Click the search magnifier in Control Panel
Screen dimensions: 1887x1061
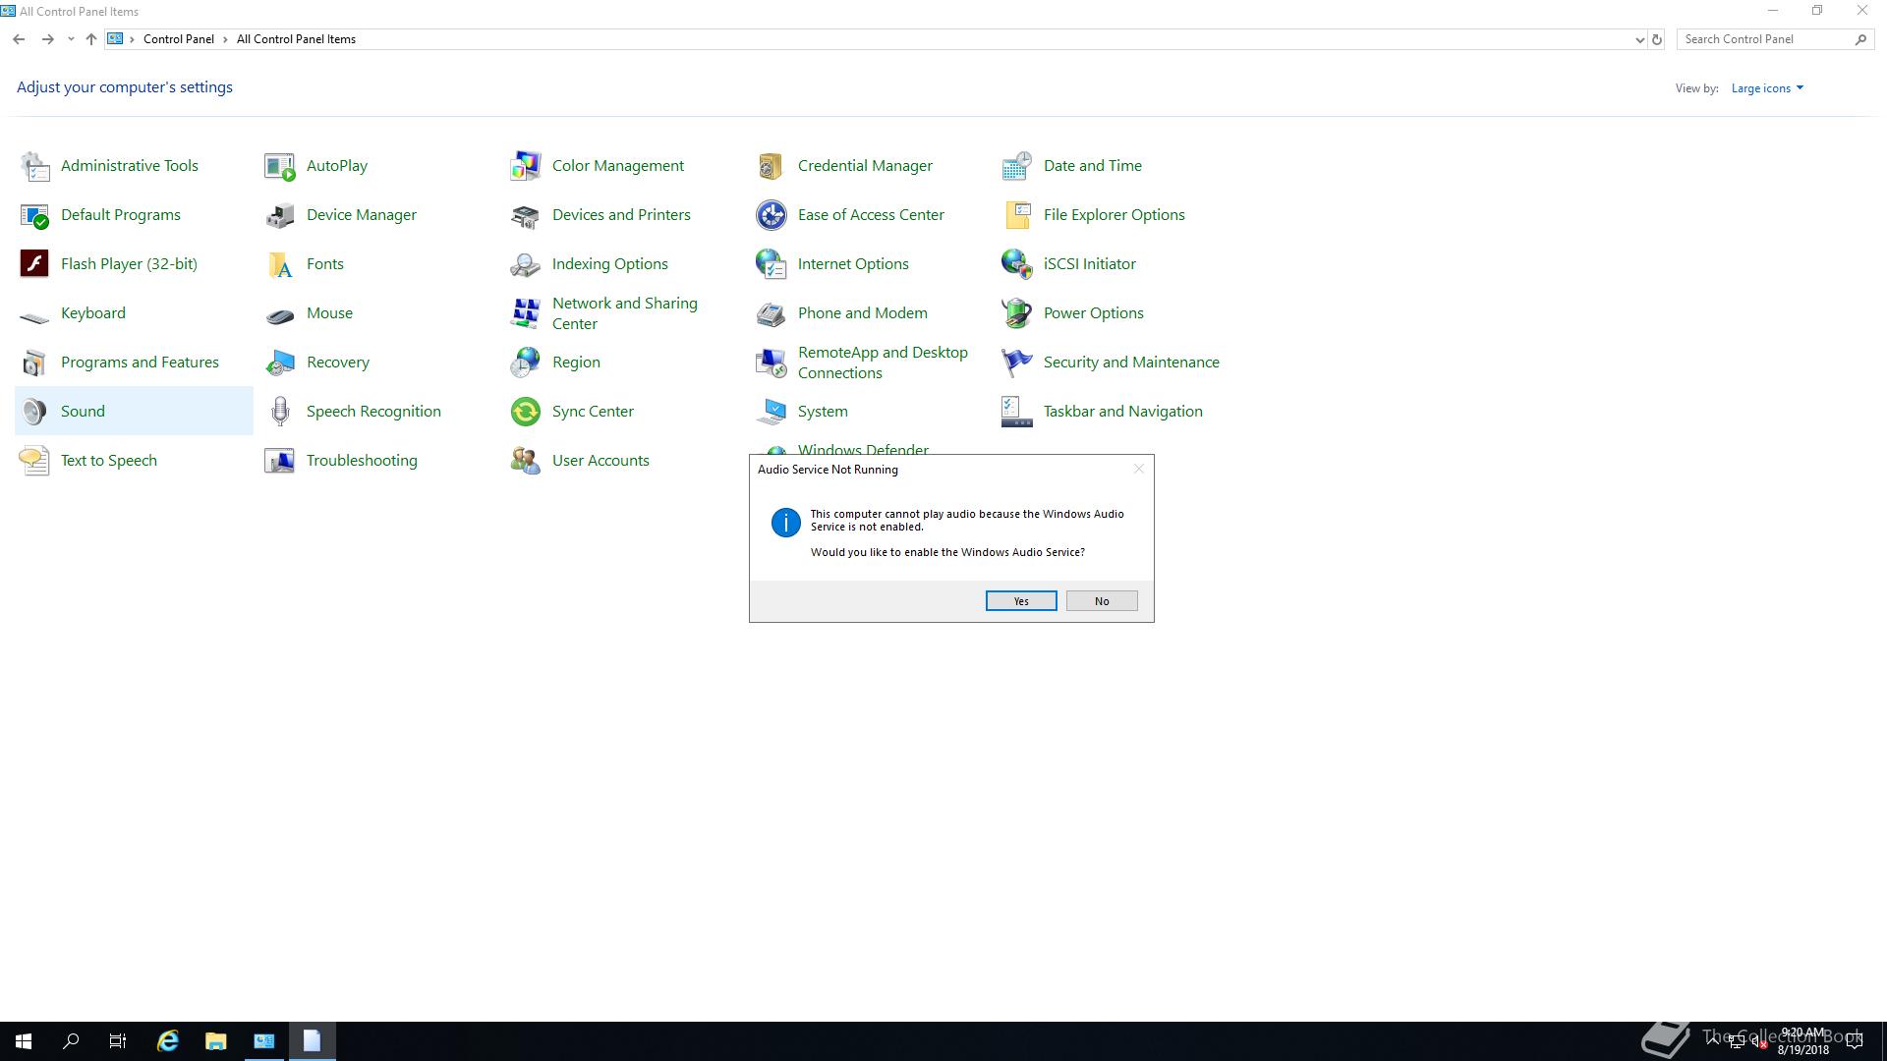coord(1860,39)
